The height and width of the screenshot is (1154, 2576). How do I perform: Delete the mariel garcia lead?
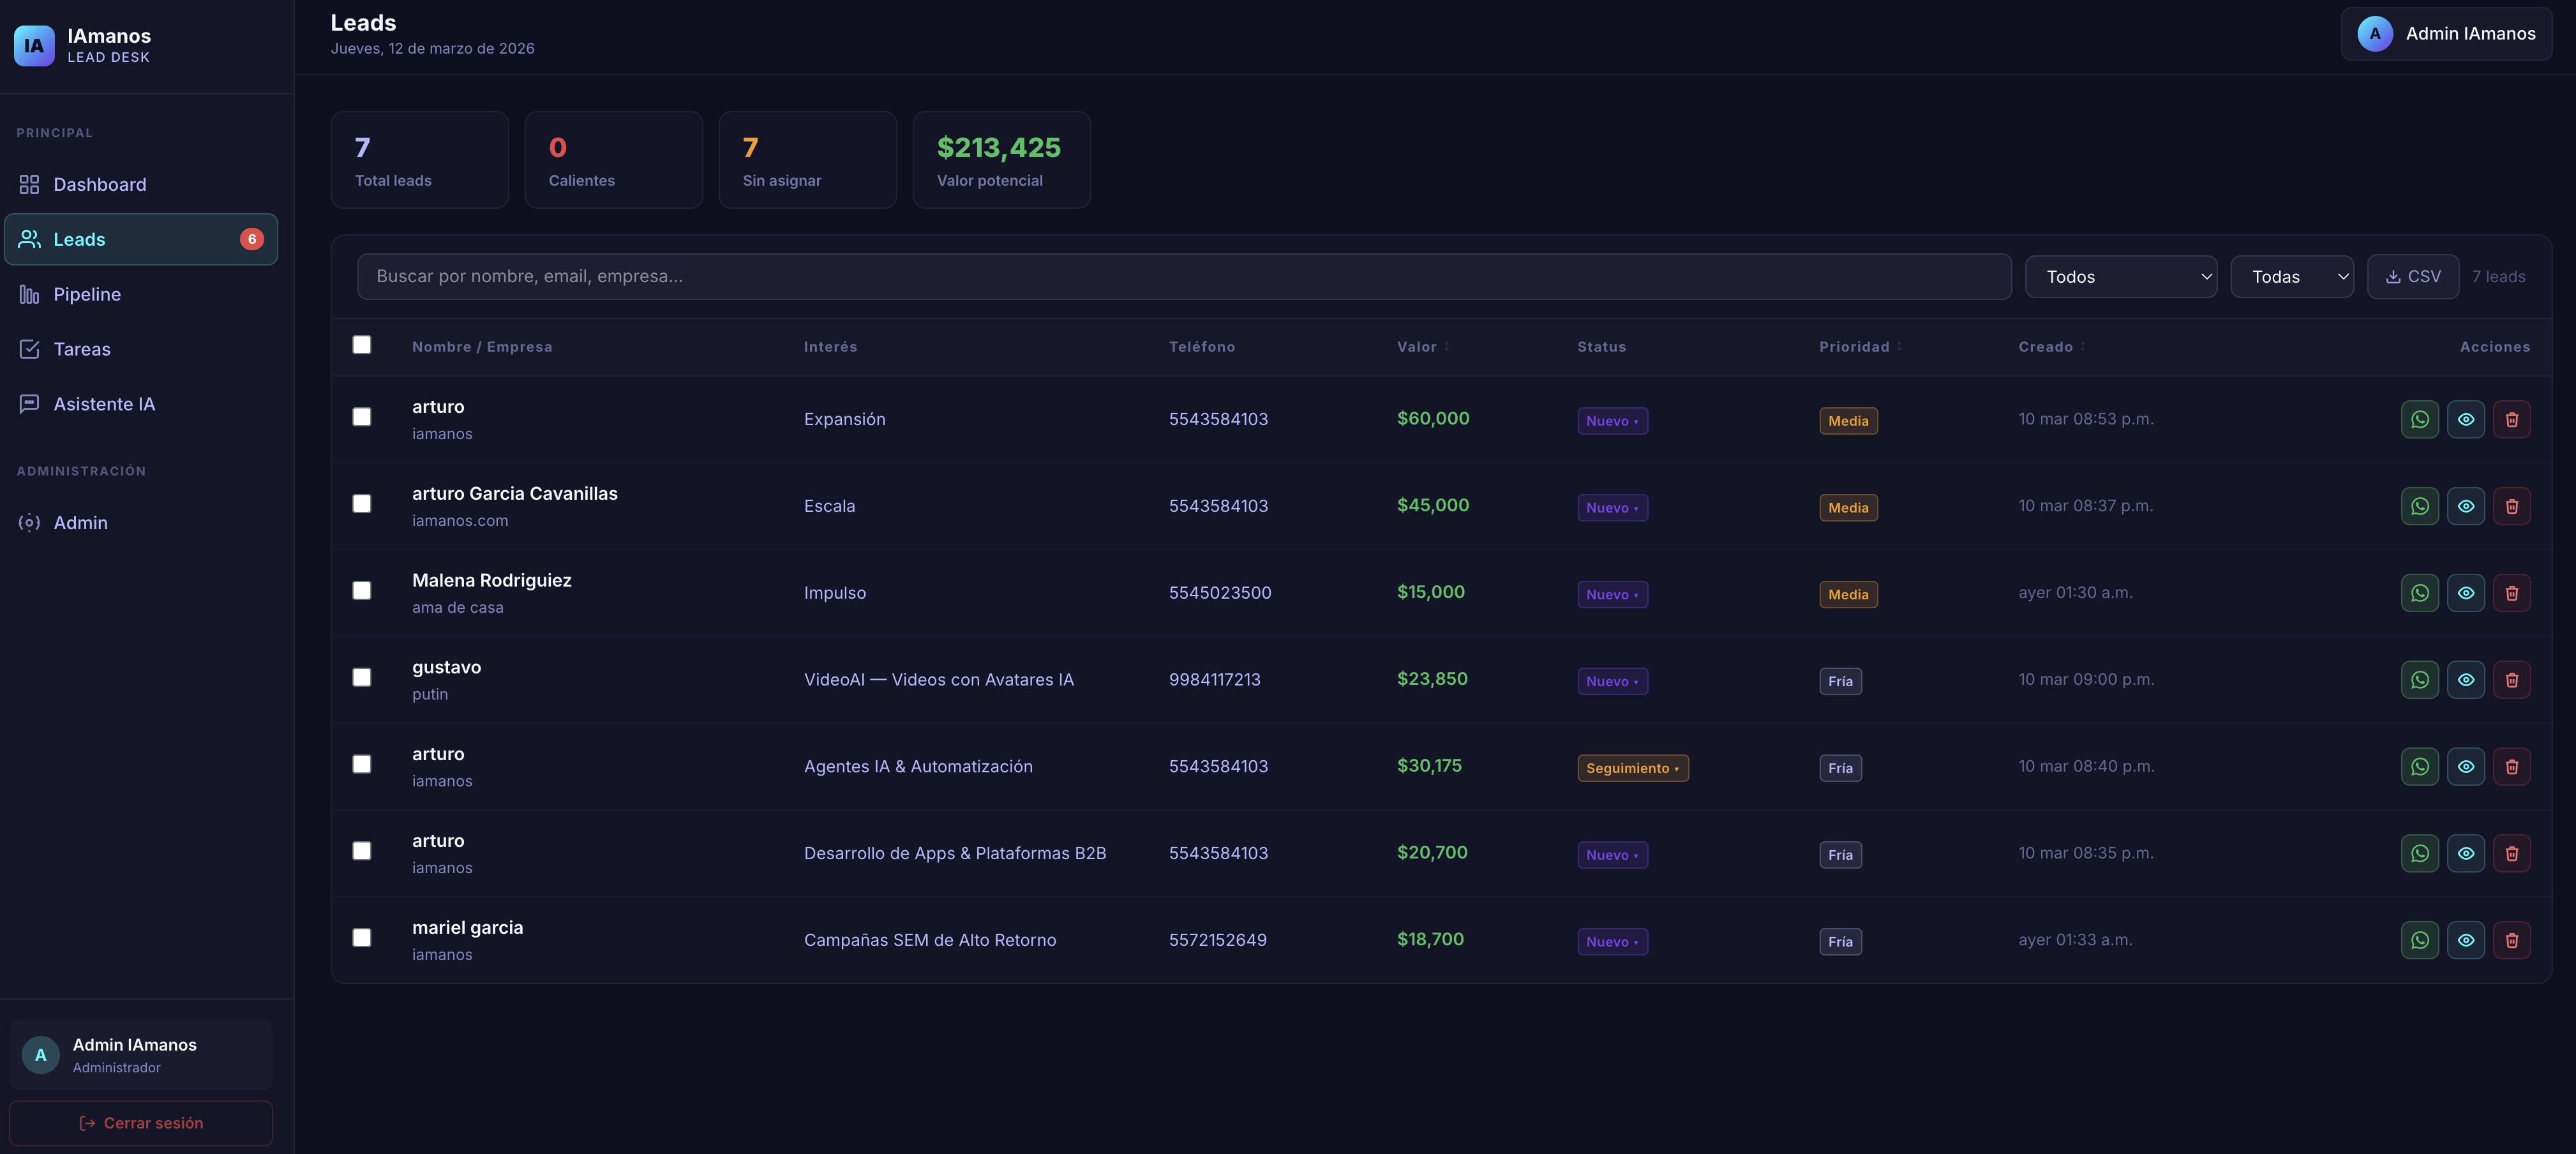click(2511, 940)
